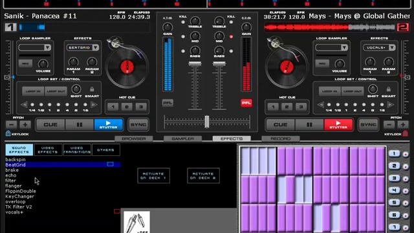The height and width of the screenshot is (233, 414).
Task: Set deck 2 hot cue 2
Action: [x=287, y=107]
